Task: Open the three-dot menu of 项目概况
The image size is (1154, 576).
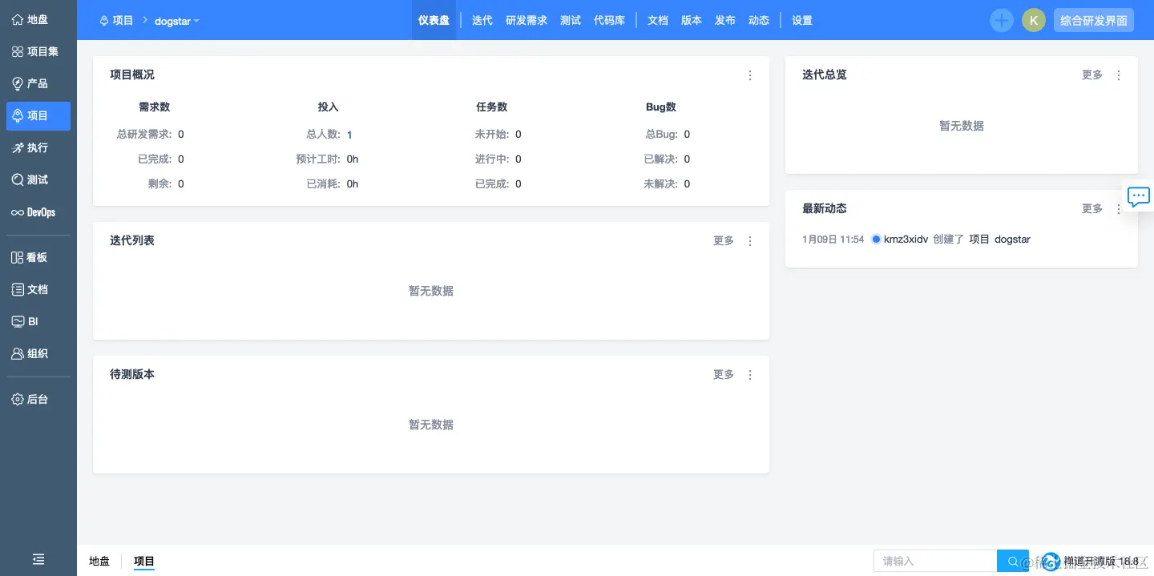Action: (x=750, y=75)
